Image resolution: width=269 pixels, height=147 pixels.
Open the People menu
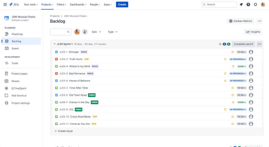click(95, 5)
